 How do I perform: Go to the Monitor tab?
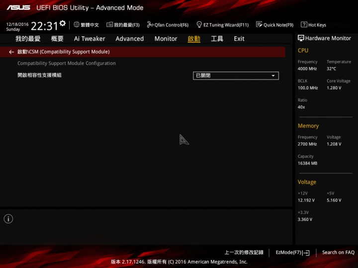point(166,39)
